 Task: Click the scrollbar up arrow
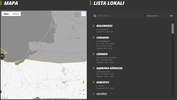pos(173,22)
